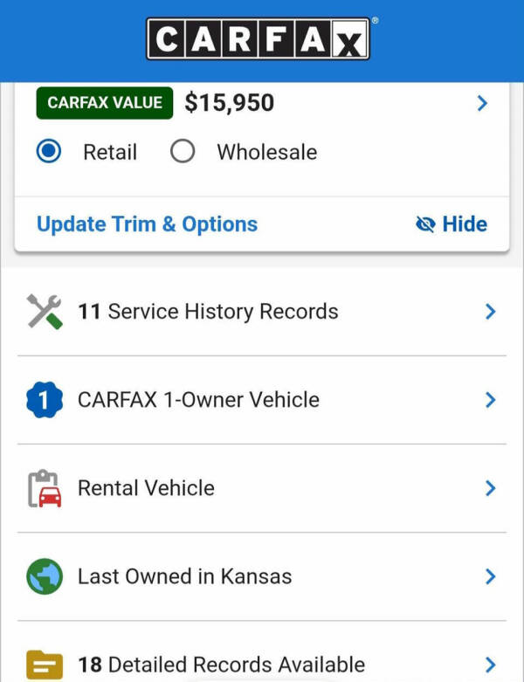Open 11 Service History Records item
This screenshot has height=682, width=524.
pyautogui.click(x=262, y=312)
